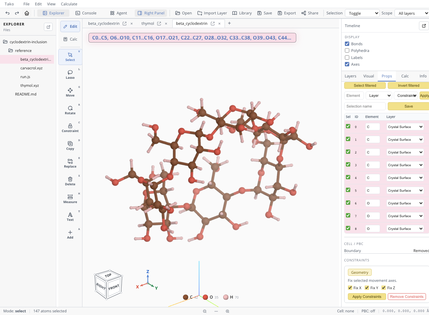Collapse the reference folder in Explorer

[11, 51]
